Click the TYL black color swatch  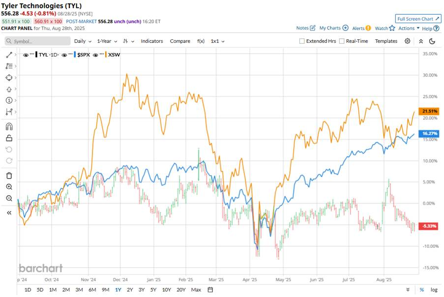point(36,55)
